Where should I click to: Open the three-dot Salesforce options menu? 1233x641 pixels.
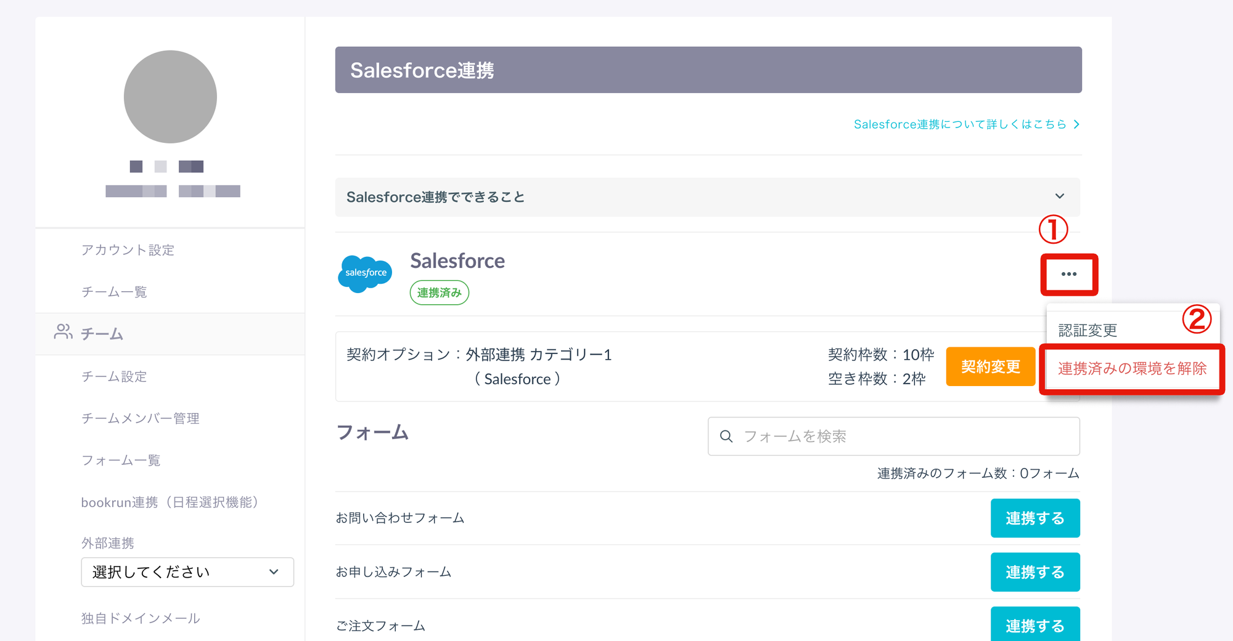pos(1069,274)
